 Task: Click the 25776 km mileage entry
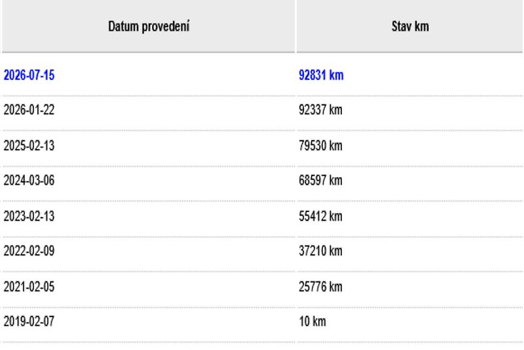(320, 287)
